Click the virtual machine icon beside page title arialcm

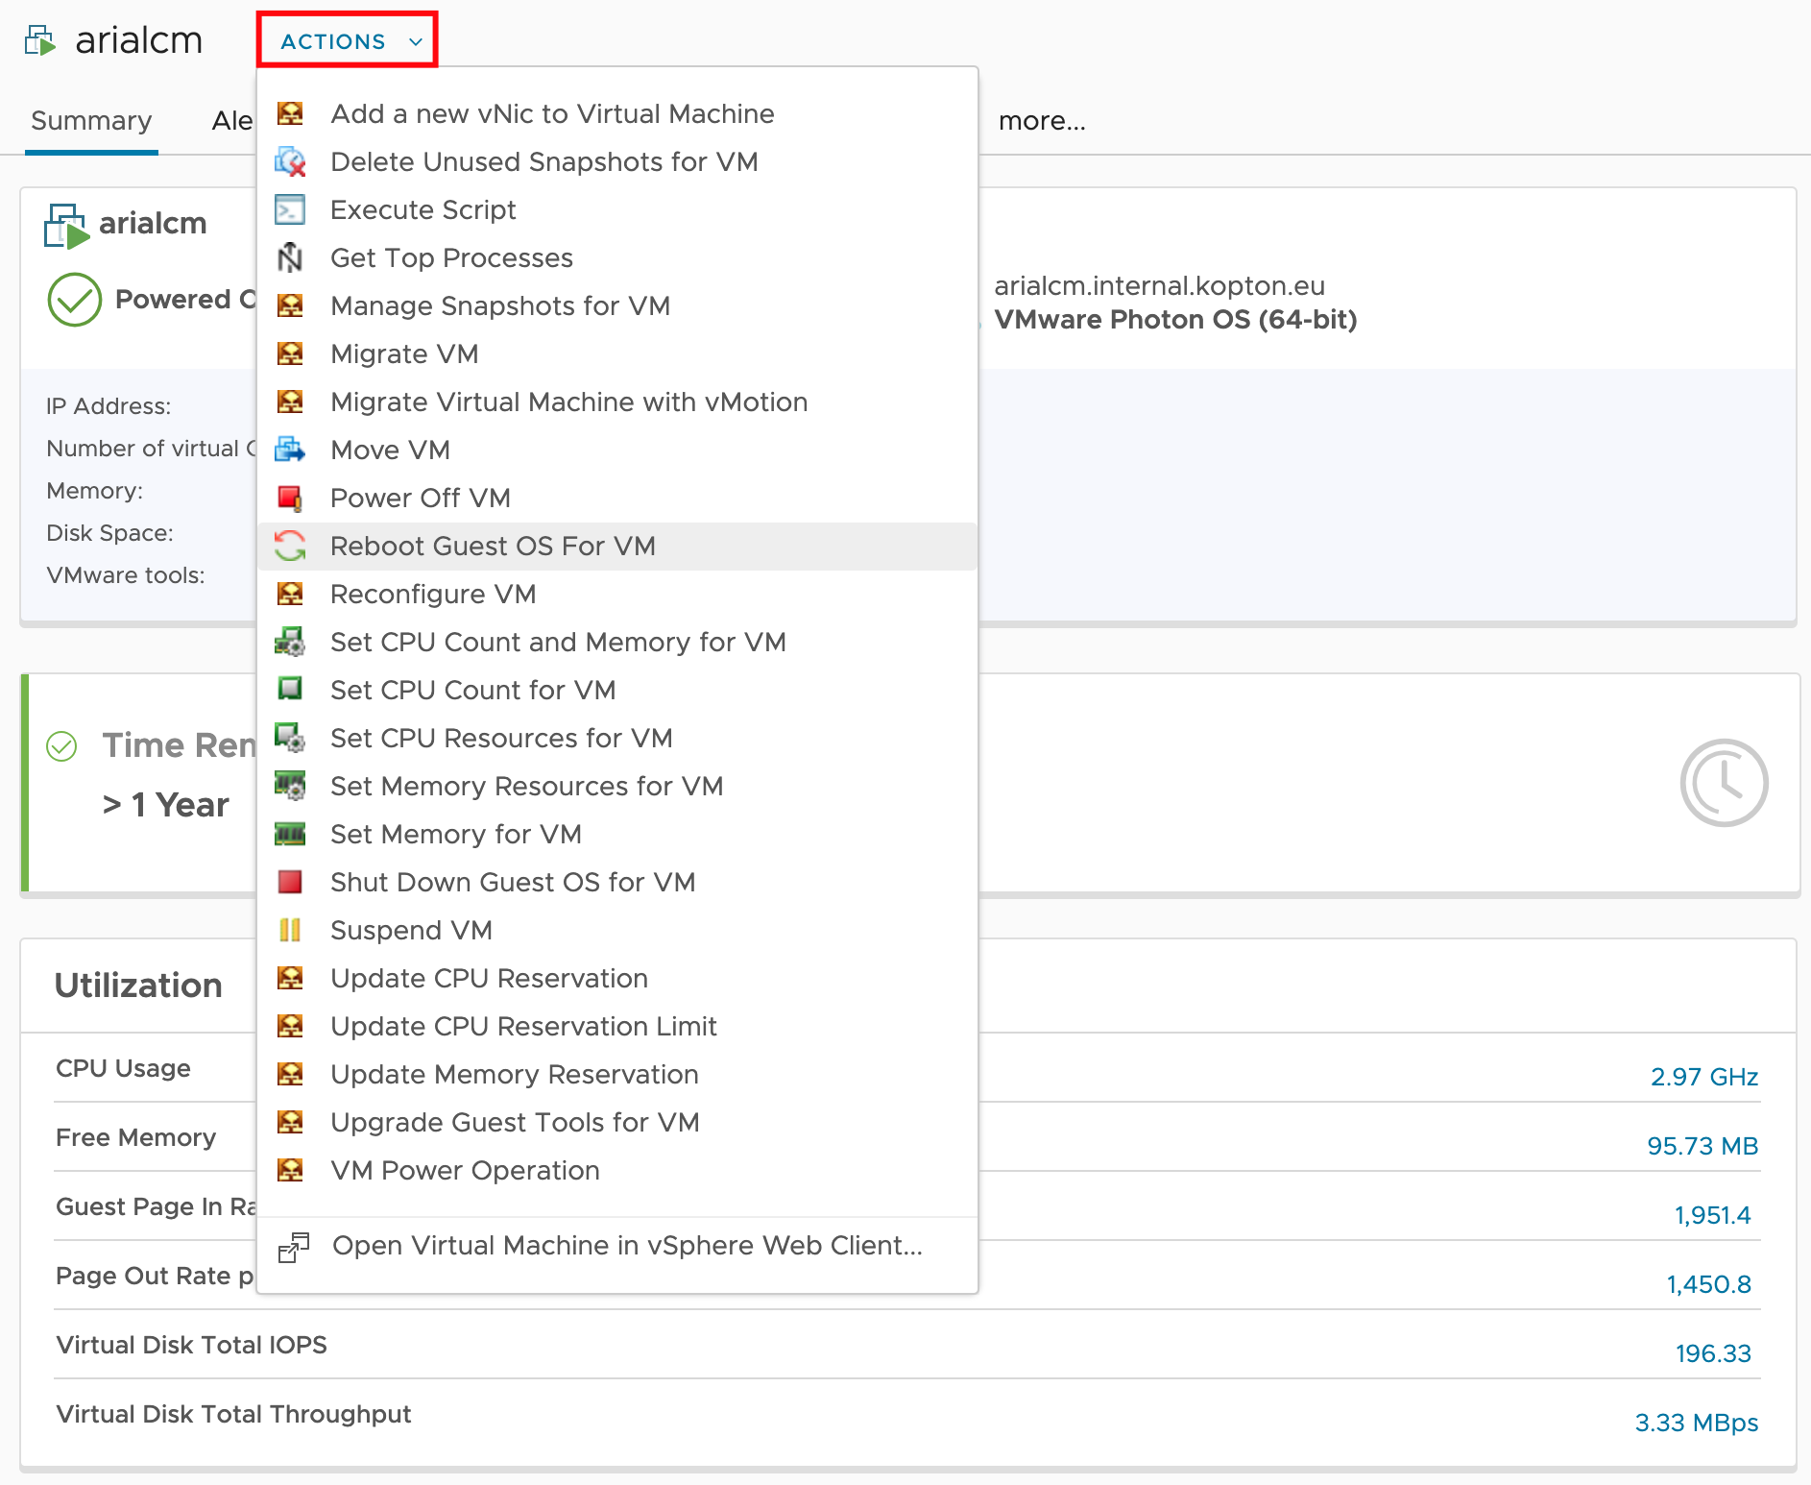point(40,41)
